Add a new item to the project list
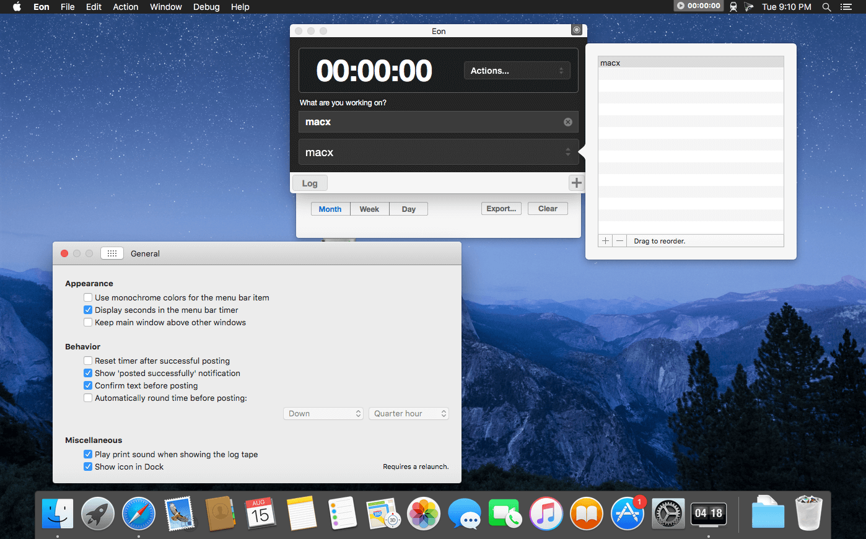Screen dimensions: 866x539 (x=605, y=241)
